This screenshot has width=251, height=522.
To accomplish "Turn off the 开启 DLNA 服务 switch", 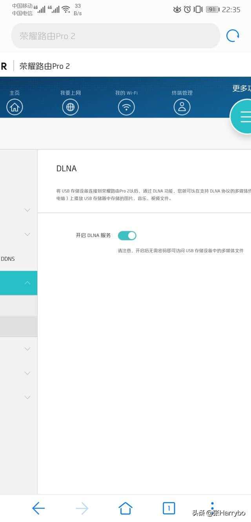I will (x=127, y=236).
